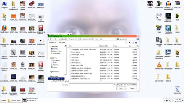Click the file list horizontal scrollbar right arrow
Screen dimensions: 184x103
(136, 81)
